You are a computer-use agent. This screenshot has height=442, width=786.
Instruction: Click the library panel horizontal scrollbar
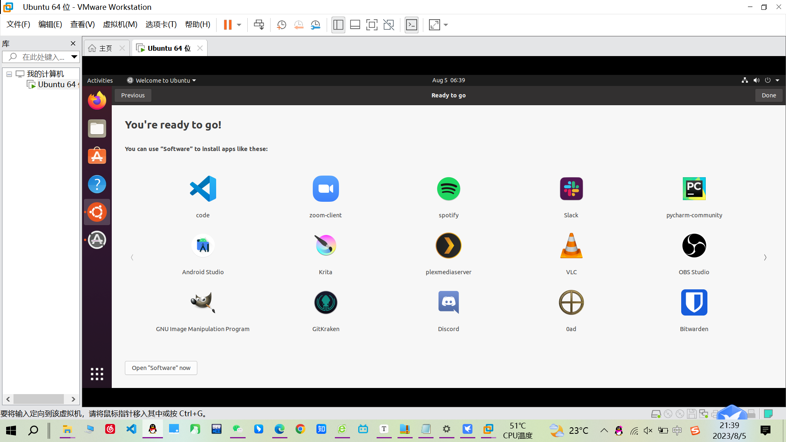tap(39, 399)
